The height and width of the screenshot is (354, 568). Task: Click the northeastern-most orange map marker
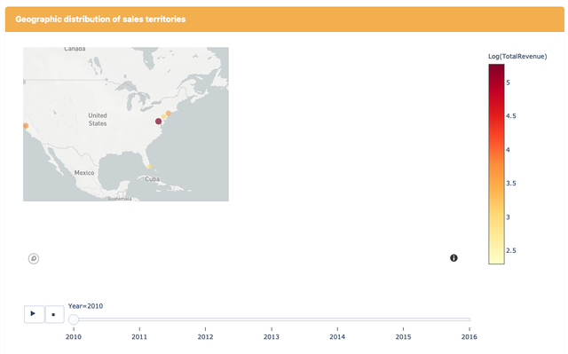[x=168, y=114]
